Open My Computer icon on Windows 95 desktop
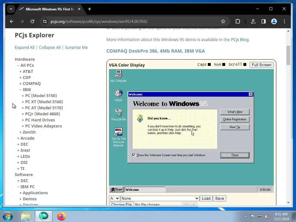This screenshot has height=222, width=296. coord(119,76)
